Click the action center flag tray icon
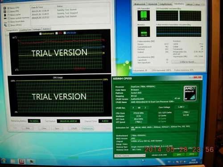The height and width of the screenshot is (167, 223). coord(177,162)
